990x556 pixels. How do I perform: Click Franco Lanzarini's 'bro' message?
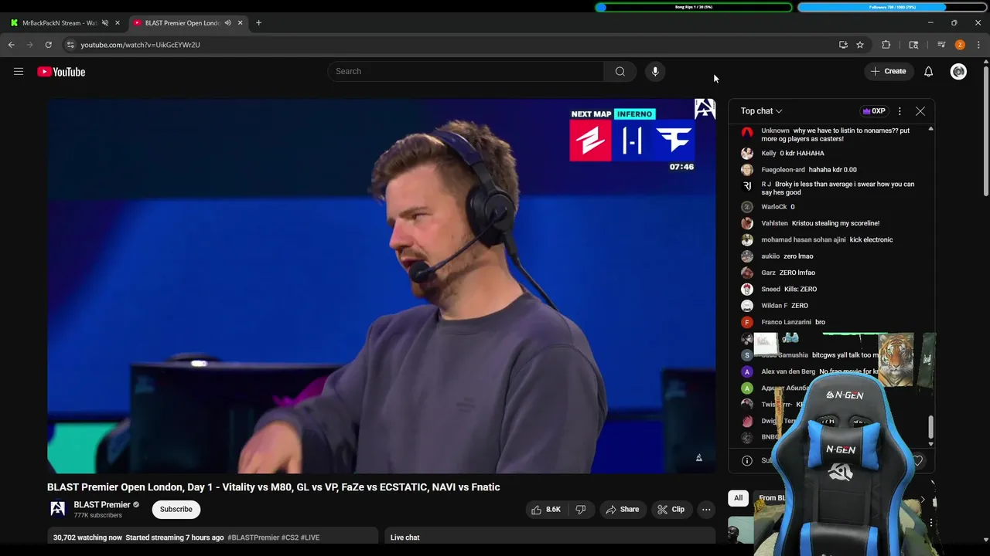tap(820, 322)
